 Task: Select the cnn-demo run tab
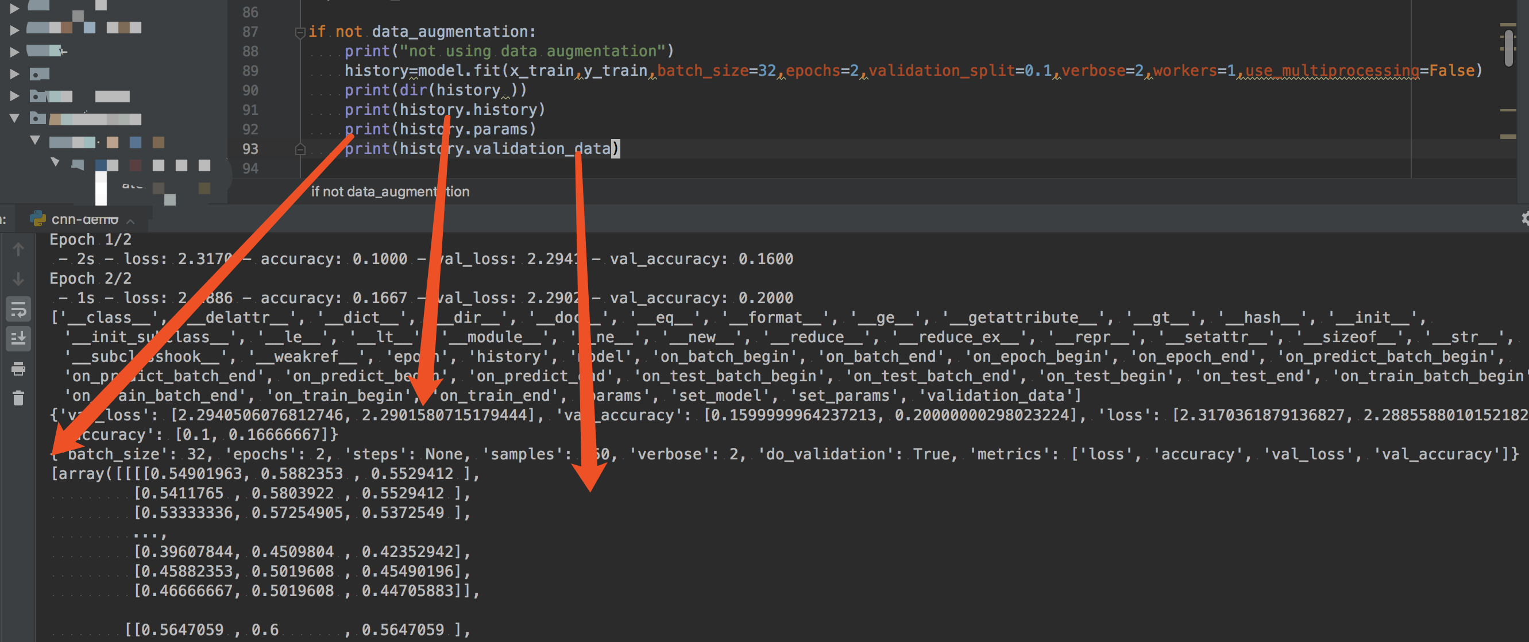[84, 219]
